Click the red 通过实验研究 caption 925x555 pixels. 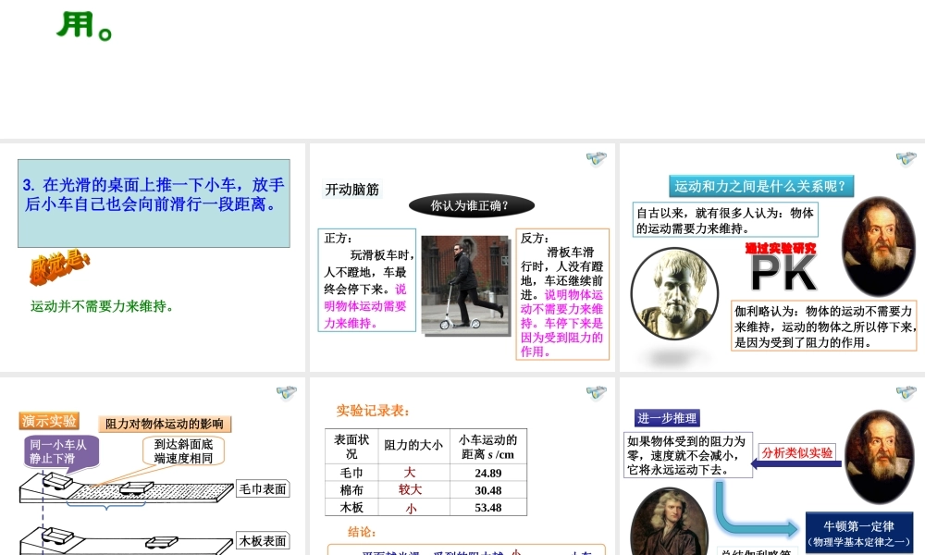pos(780,248)
